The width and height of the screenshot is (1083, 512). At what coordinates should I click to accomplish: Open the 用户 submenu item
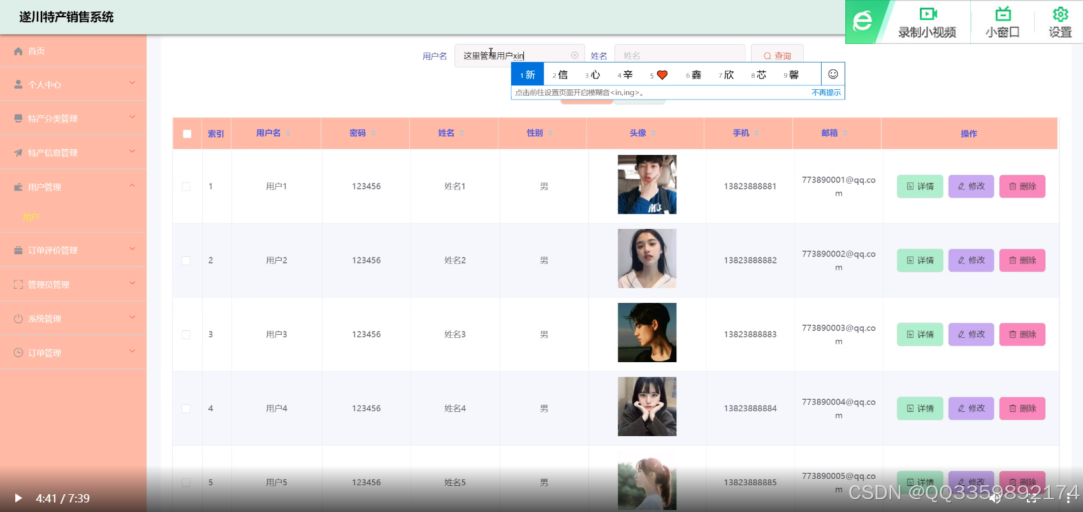[x=31, y=217]
